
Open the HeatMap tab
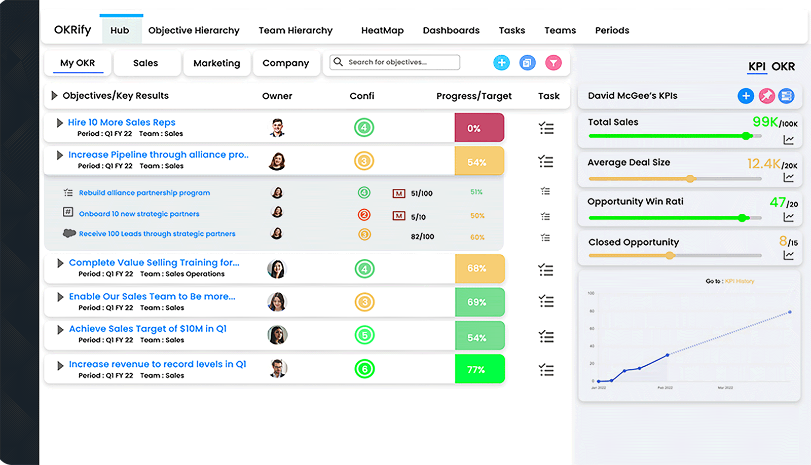point(382,30)
